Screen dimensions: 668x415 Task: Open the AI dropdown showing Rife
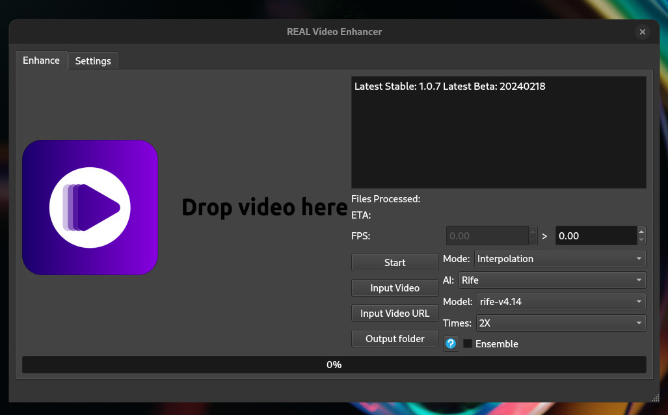pyautogui.click(x=552, y=280)
